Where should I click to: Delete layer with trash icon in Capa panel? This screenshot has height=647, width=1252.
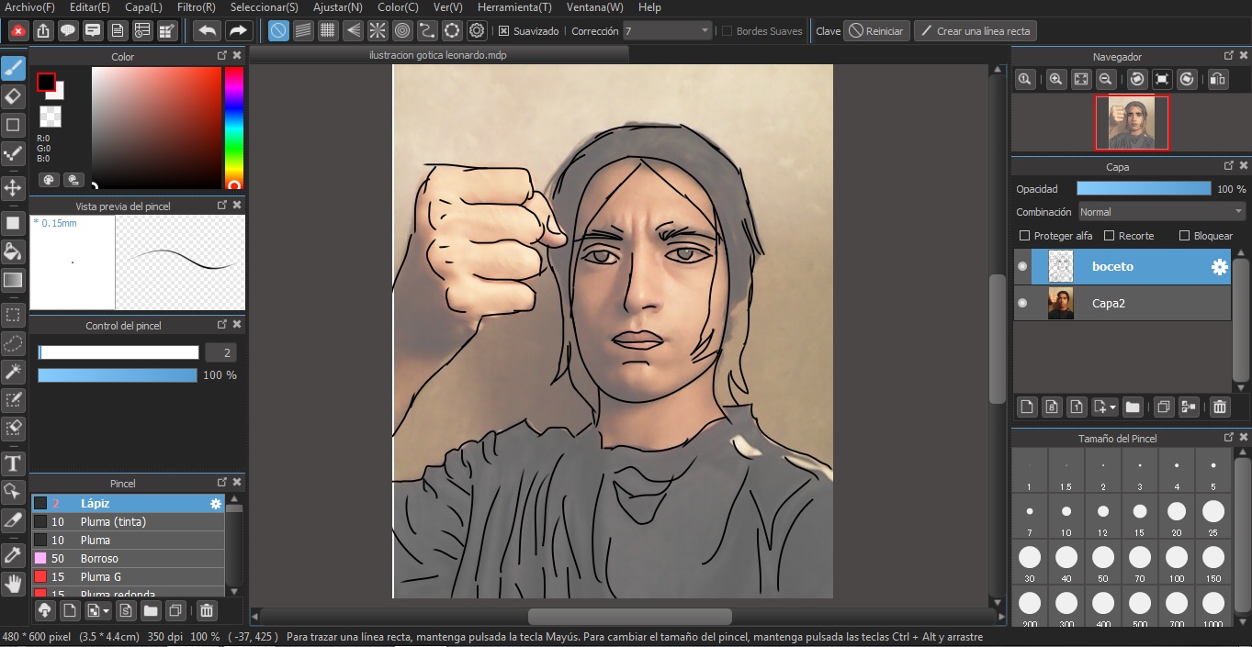(x=1220, y=407)
